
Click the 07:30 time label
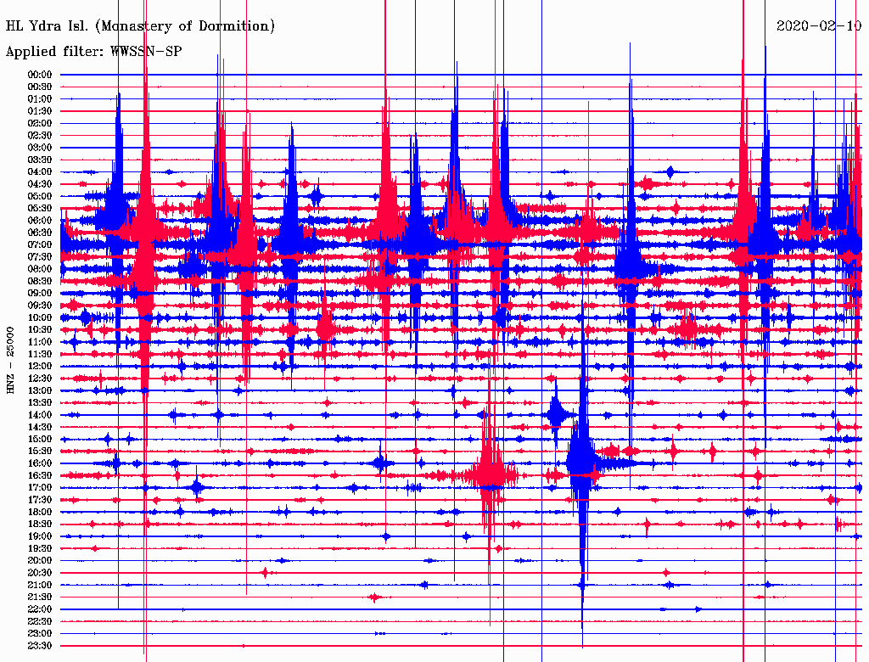[40, 256]
